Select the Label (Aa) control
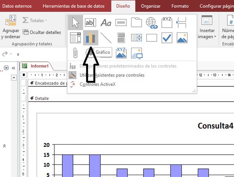This screenshot has width=234, height=177. [x=106, y=23]
